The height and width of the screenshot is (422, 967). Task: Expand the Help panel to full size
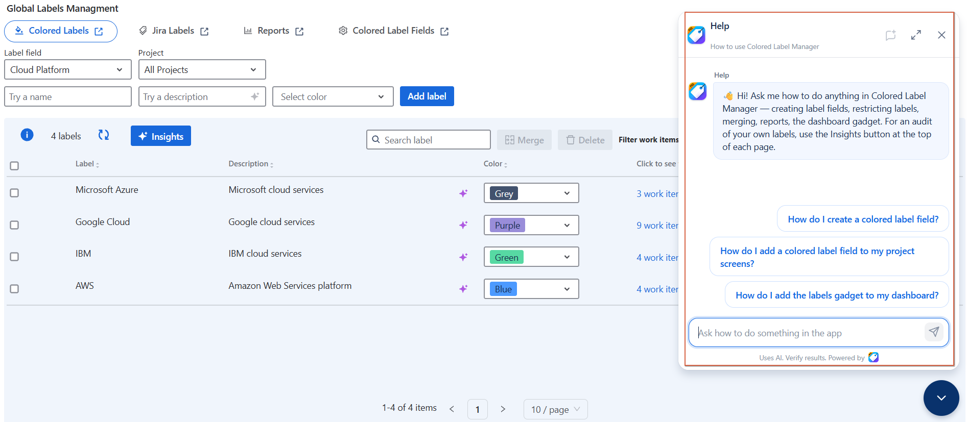[916, 35]
